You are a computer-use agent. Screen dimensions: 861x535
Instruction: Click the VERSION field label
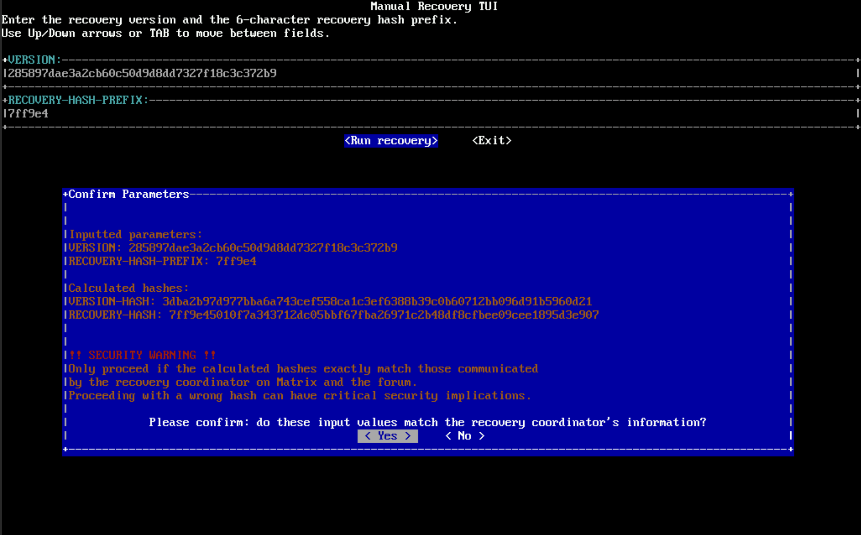point(34,60)
